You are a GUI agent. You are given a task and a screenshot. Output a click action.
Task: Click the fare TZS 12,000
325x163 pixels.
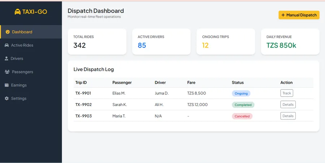[197, 105]
